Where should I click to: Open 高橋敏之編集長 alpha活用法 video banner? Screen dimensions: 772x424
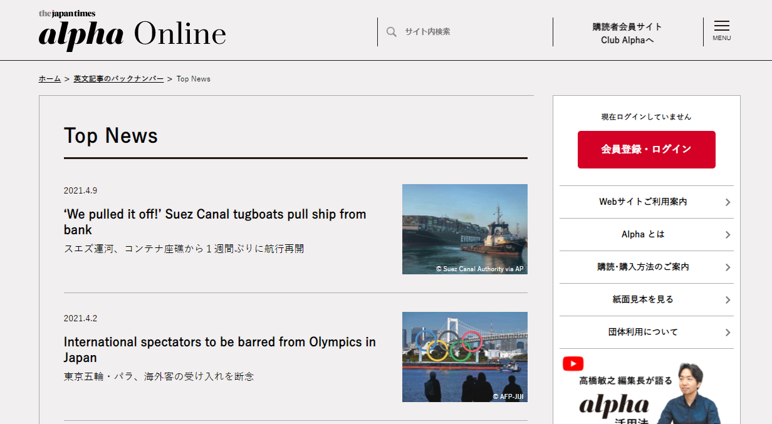tap(646, 390)
